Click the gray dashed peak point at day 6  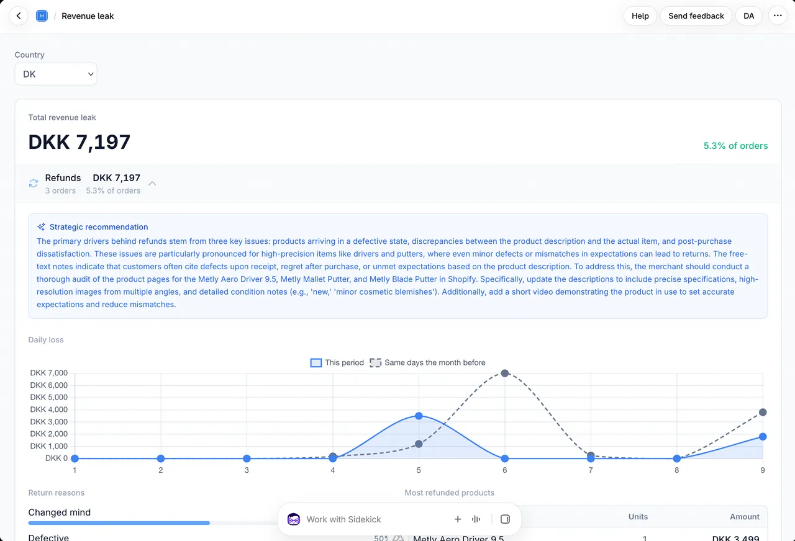click(x=505, y=373)
